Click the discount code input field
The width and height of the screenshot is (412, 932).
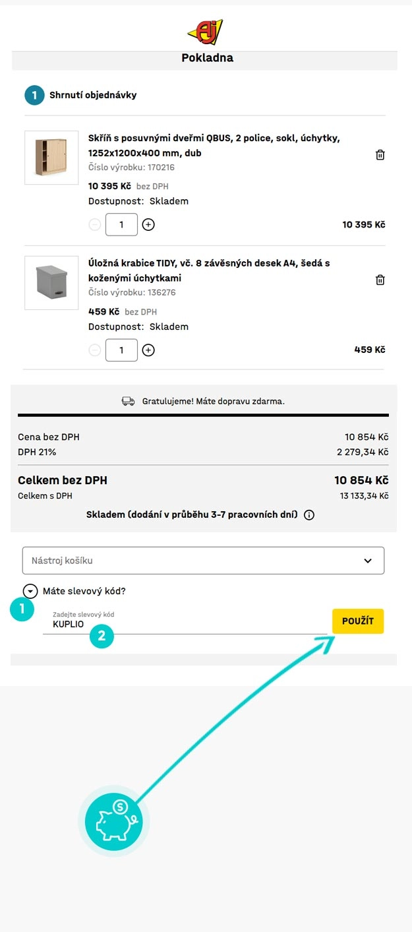coord(185,624)
